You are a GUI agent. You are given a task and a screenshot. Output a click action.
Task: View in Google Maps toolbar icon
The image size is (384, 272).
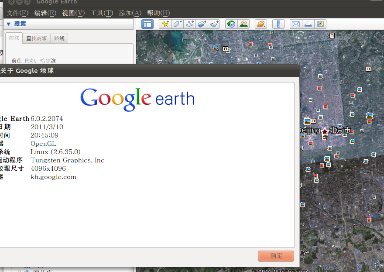point(320,24)
